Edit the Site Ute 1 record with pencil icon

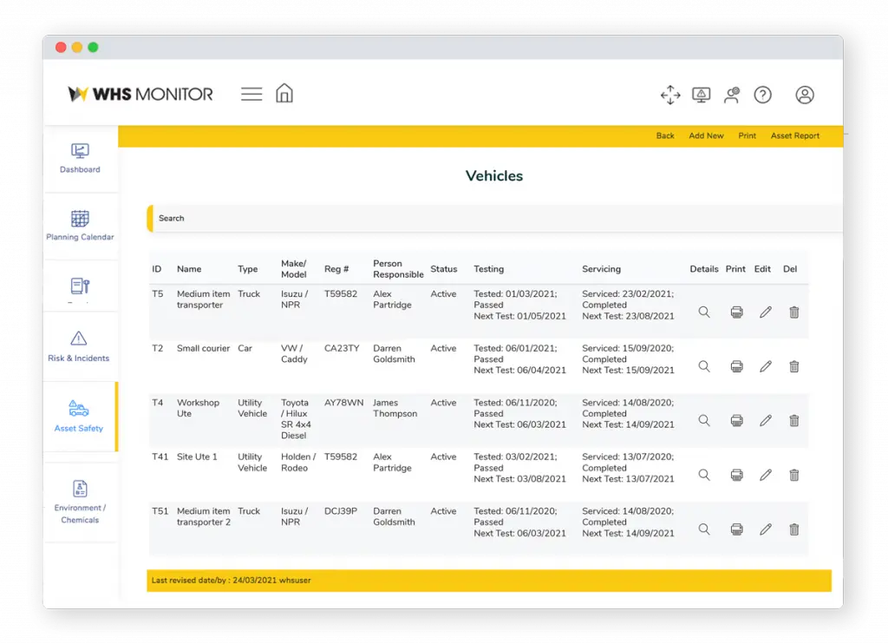click(x=765, y=475)
